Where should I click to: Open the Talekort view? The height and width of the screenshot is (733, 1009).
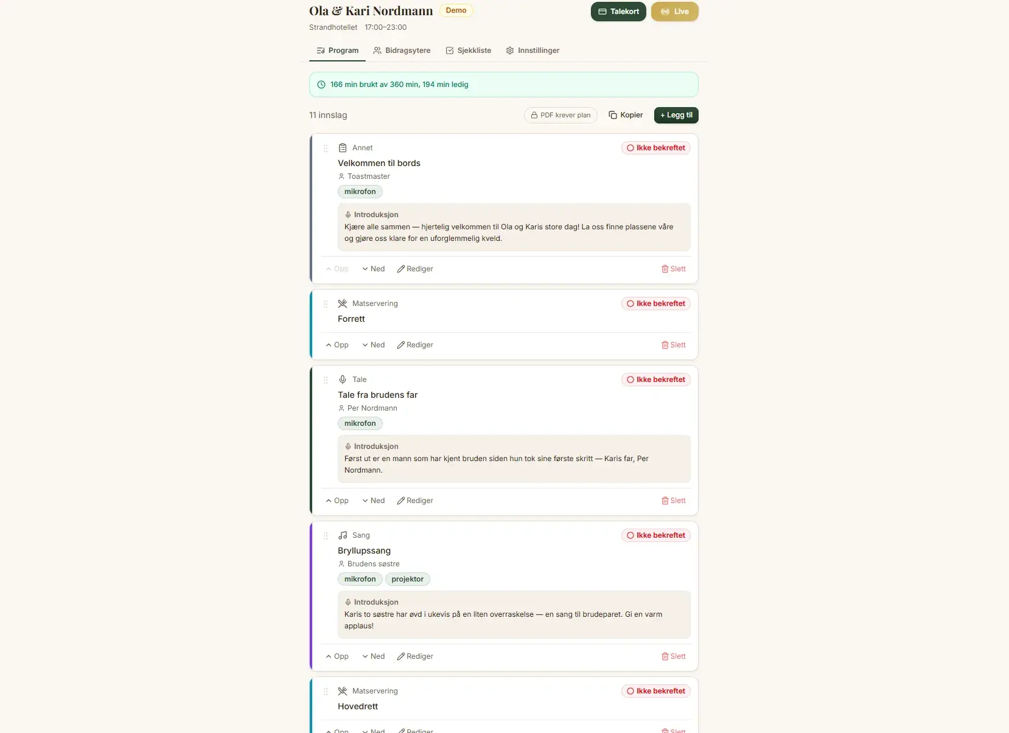[x=618, y=12]
